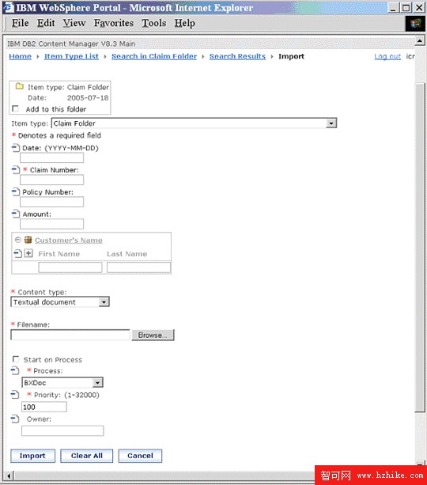Click the Filename input field
The image size is (427, 485).
70,335
